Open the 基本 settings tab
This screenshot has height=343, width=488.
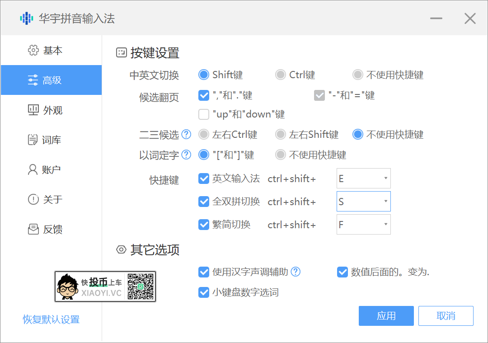tap(52, 50)
